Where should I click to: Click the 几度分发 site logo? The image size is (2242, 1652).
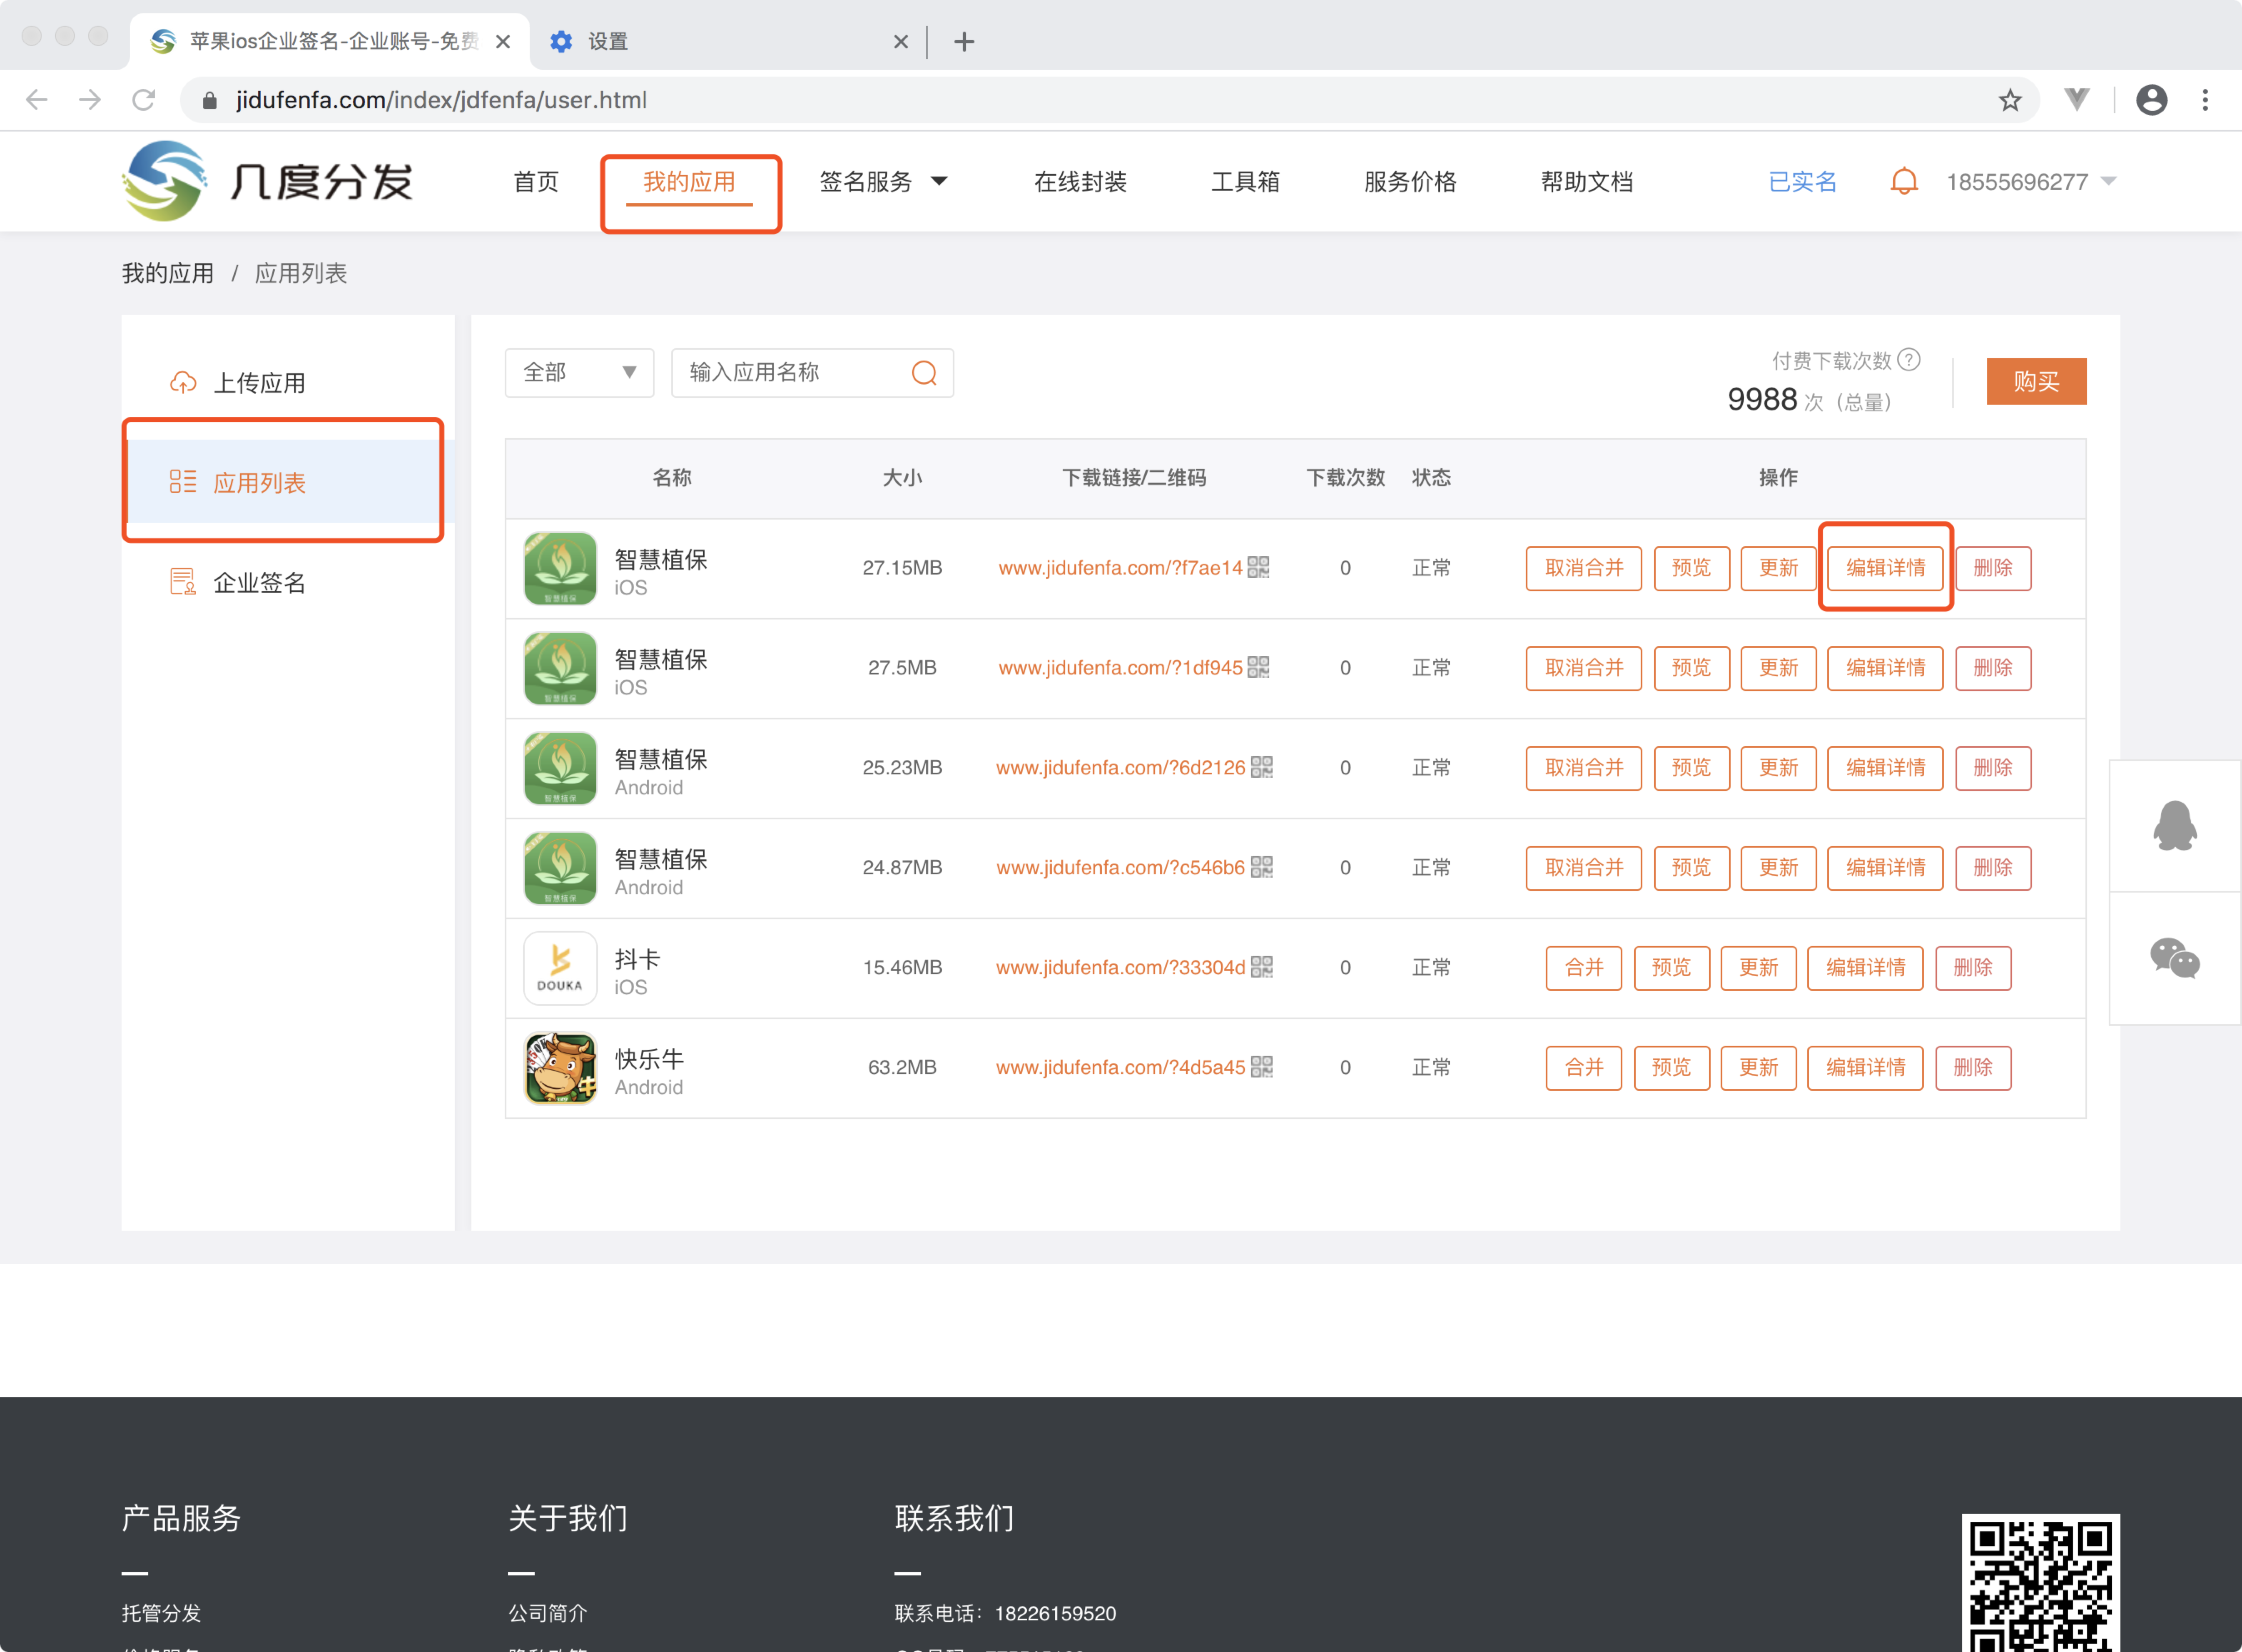[x=267, y=181]
